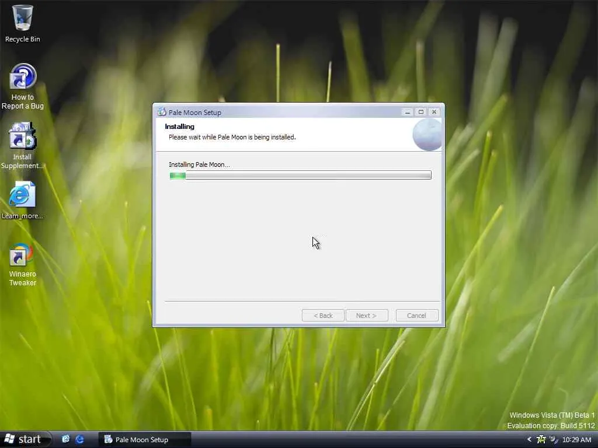Click the volume tray icon
This screenshot has width=598, height=448.
[554, 440]
